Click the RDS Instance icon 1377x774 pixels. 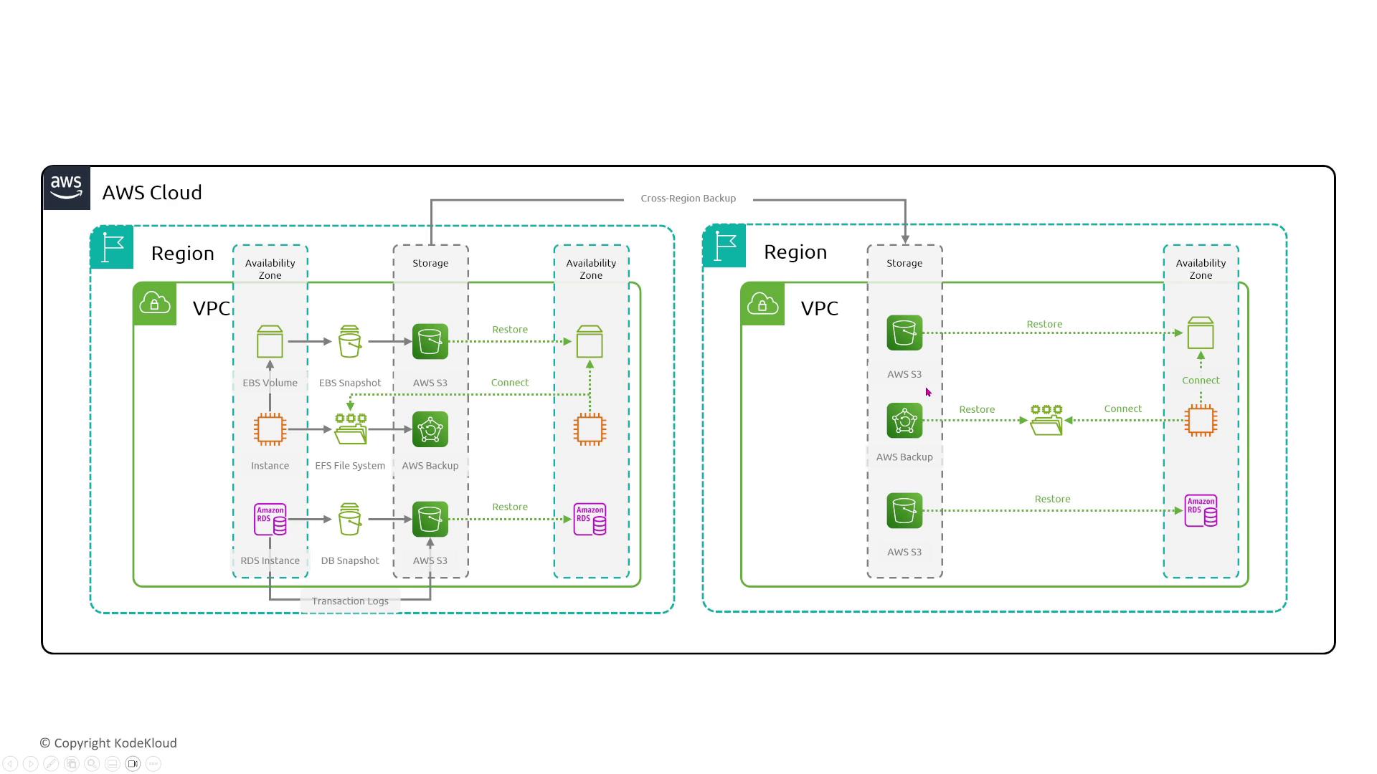tap(270, 520)
